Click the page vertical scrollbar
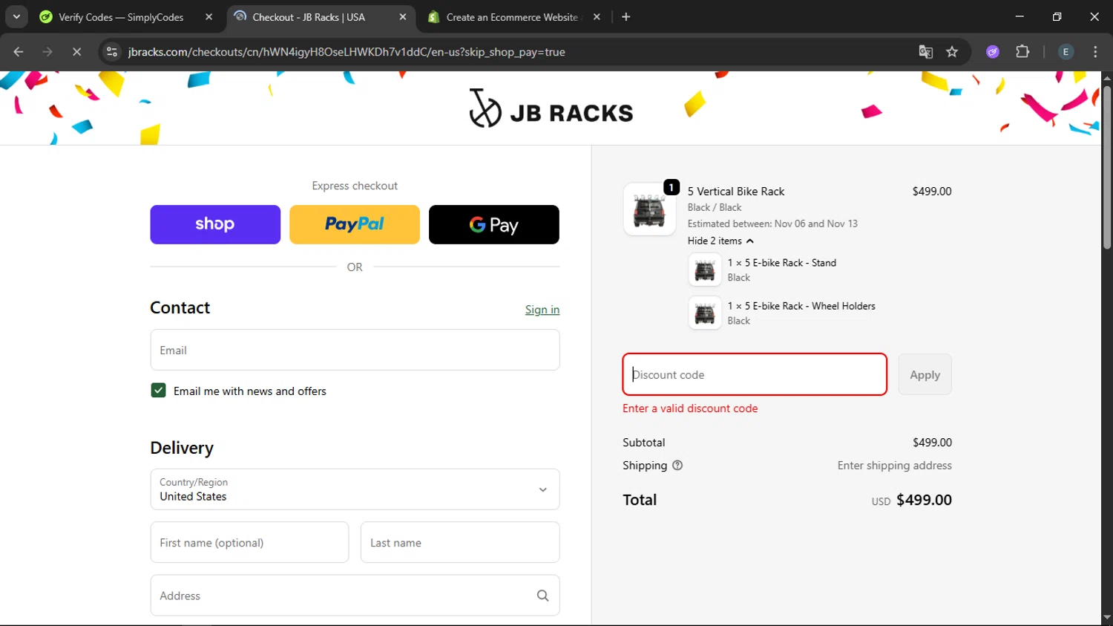Screen dimensions: 1113x626 [x=1107, y=167]
